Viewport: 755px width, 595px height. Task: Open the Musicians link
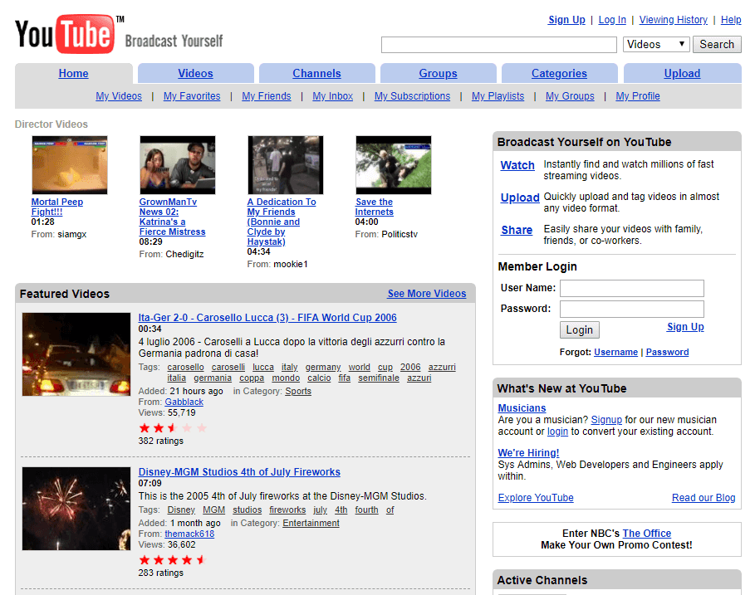(x=522, y=408)
